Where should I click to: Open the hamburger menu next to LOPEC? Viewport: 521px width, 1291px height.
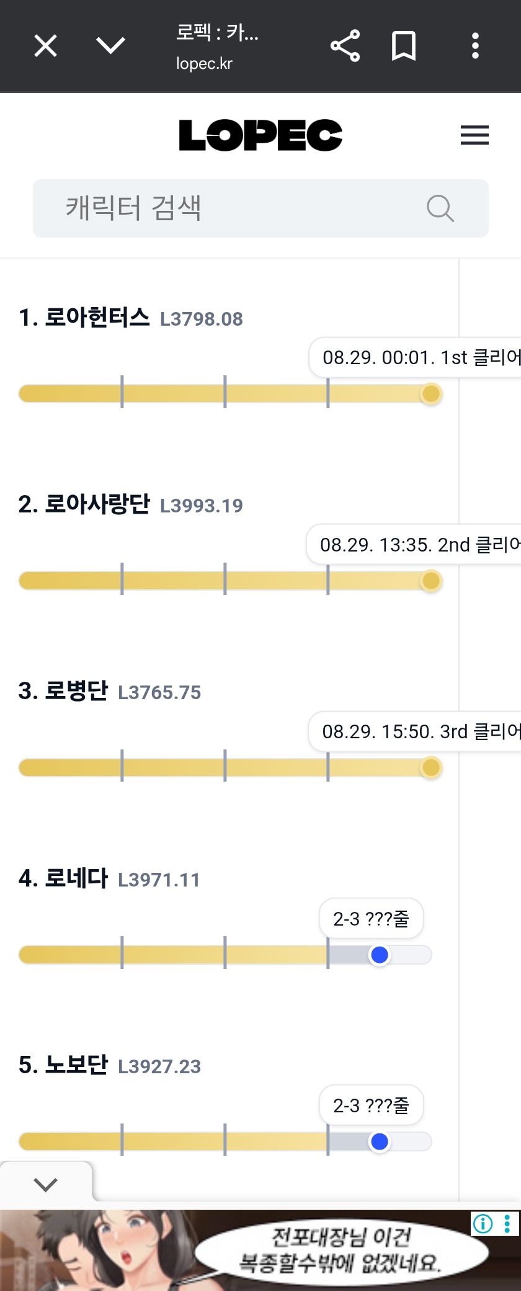pos(474,135)
